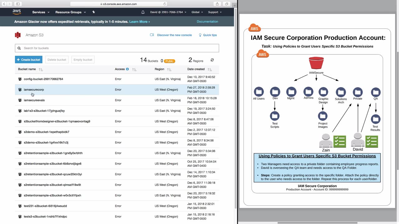399x224 pixels.
Task: Click David's user figure in the diagram
Action: 358,140
